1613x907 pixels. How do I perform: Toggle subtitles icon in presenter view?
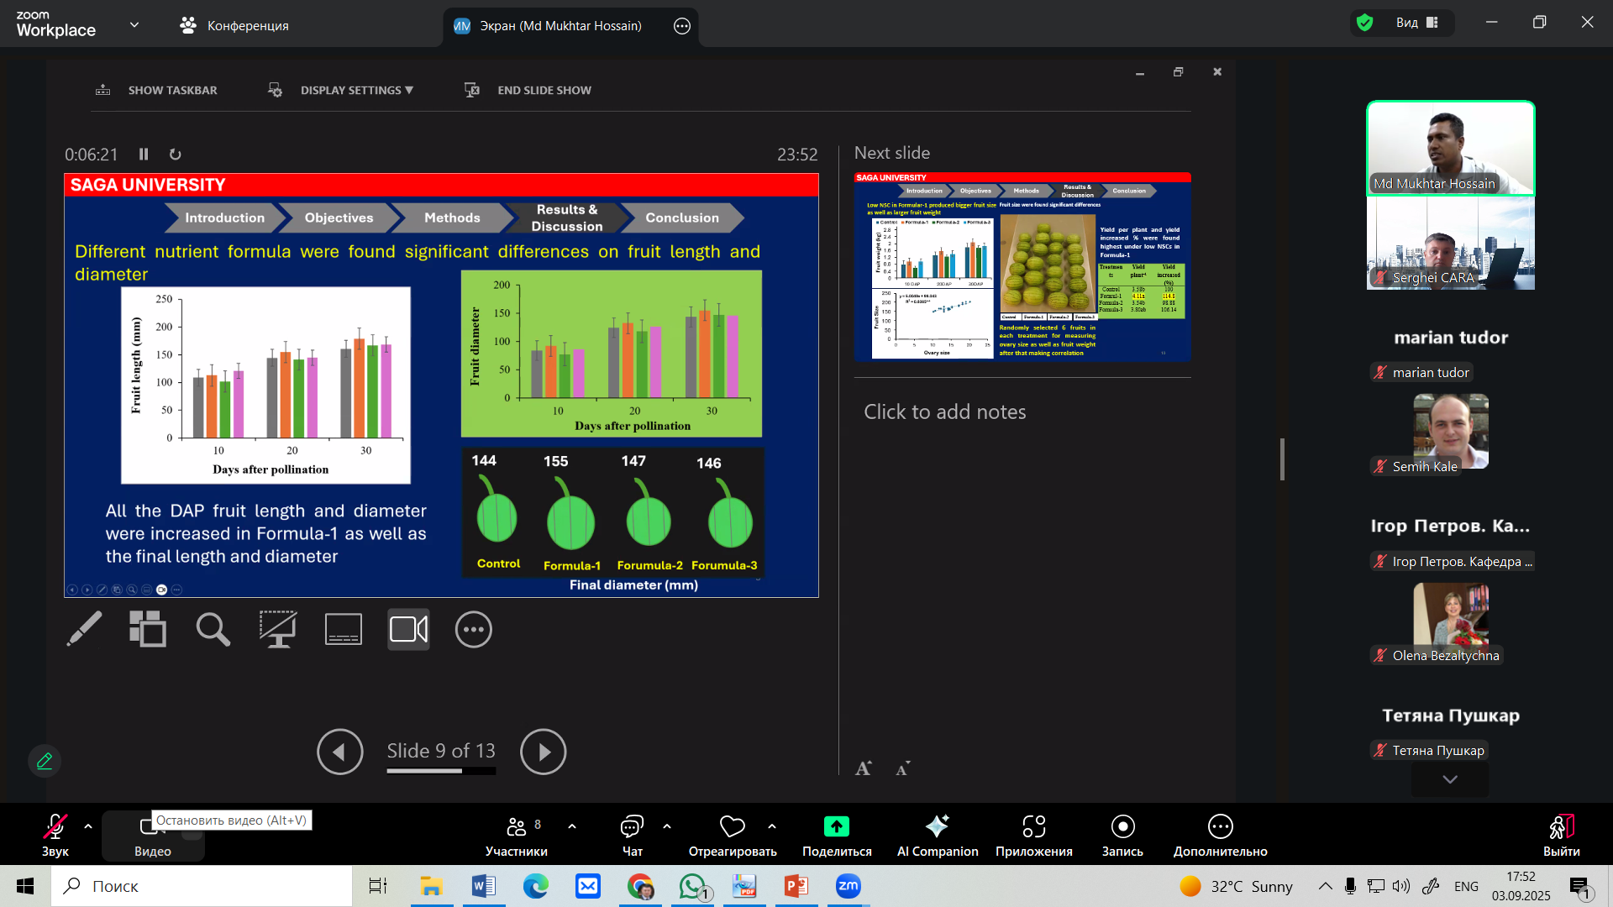point(344,629)
